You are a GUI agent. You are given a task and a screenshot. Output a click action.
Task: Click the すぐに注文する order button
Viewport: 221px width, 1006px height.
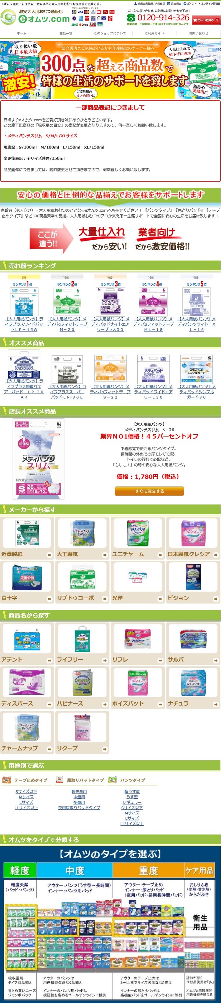[x=149, y=491]
